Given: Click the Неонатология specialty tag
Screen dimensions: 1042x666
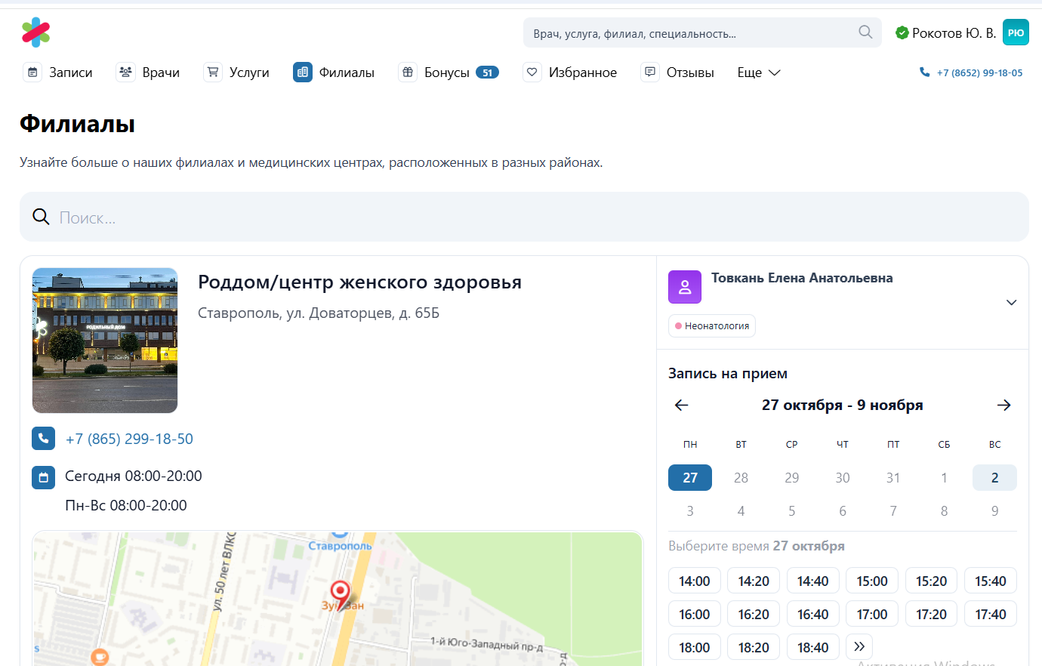Looking at the screenshot, I should pos(711,326).
